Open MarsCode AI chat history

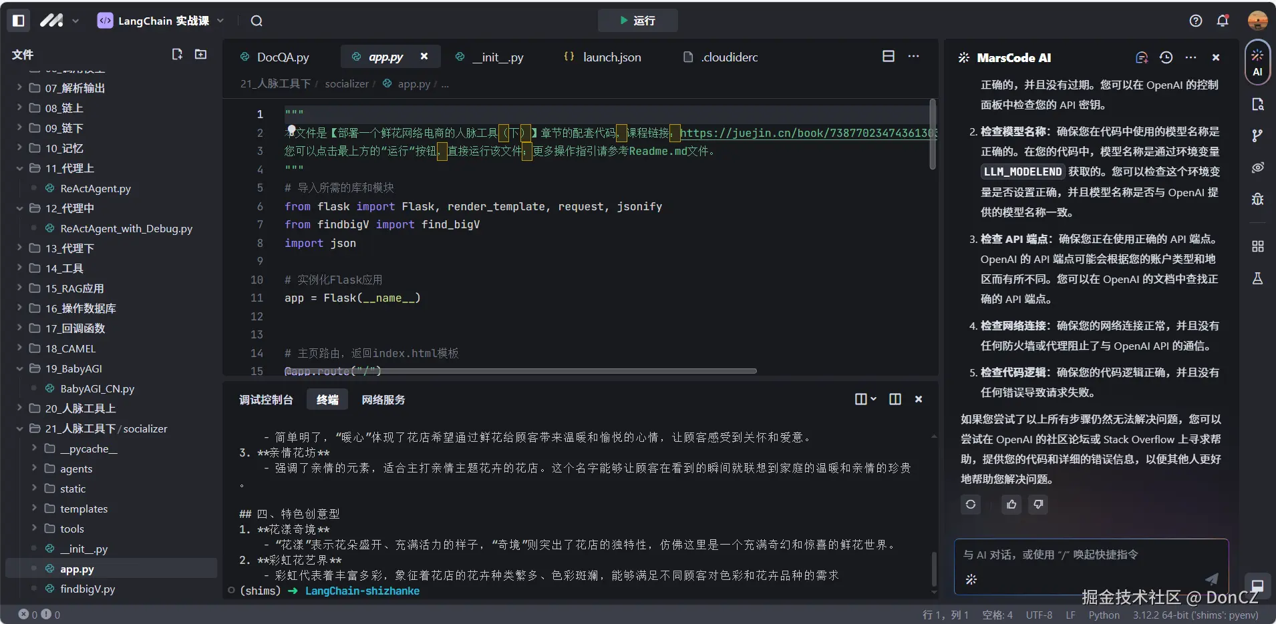[x=1166, y=57]
